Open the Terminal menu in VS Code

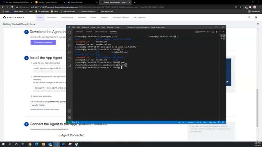(110, 27)
